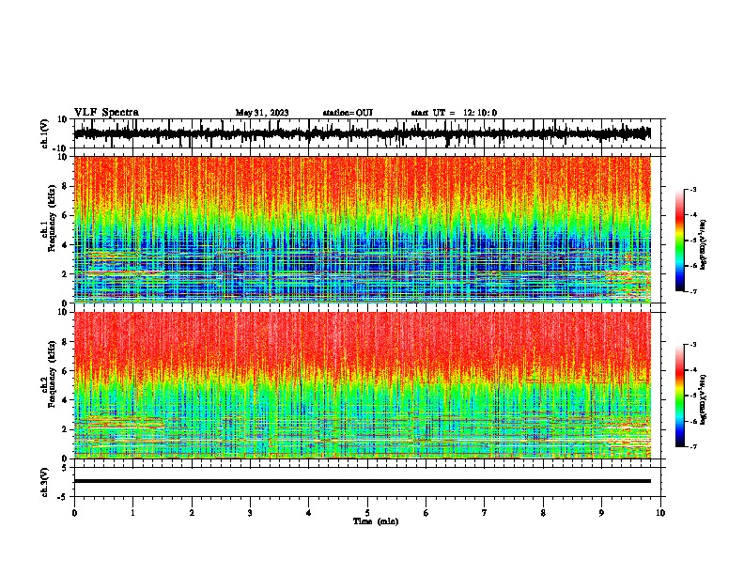Click the time axis tick label "1"

pos(133,513)
